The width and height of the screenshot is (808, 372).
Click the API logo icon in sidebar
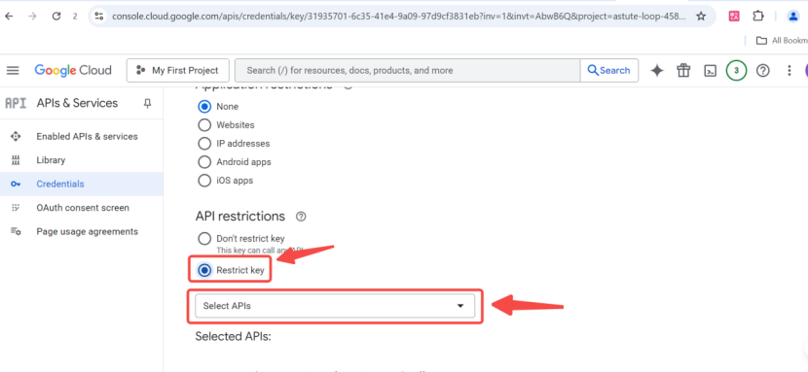pos(16,103)
